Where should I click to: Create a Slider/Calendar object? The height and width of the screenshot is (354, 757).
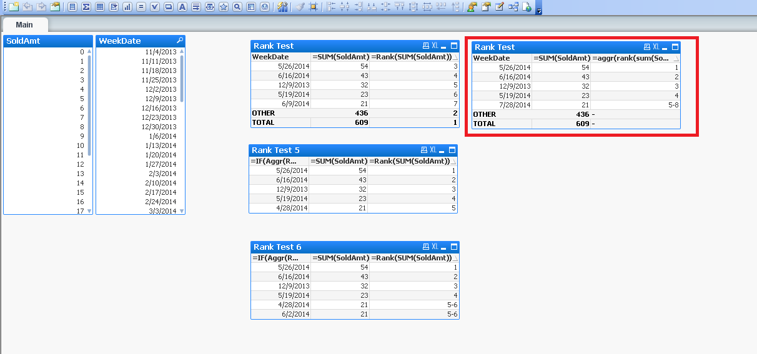(x=210, y=7)
